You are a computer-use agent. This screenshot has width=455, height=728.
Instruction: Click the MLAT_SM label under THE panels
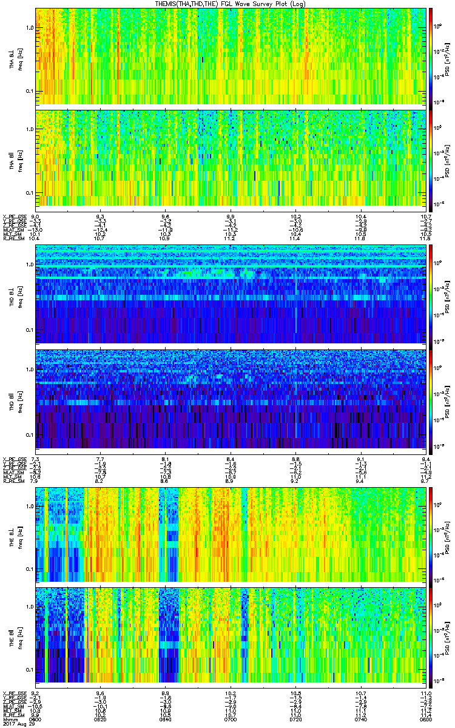[x=13, y=706]
